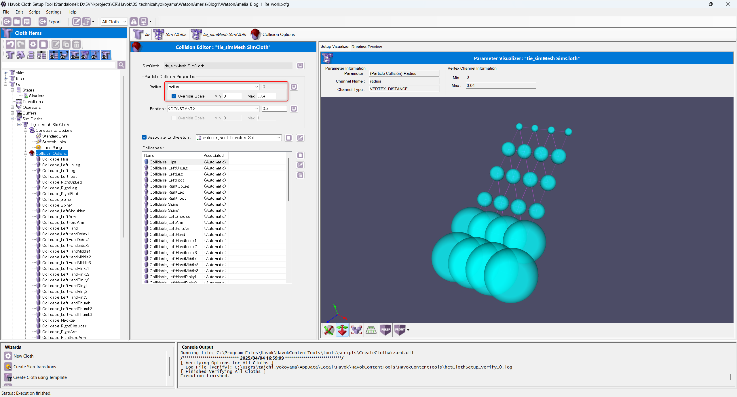Click Create Cloth using Template wizard
Viewport: 737px width, 397px height.
tap(35, 377)
